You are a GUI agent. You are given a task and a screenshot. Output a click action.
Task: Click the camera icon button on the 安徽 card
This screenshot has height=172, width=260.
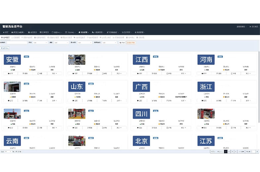click(11, 73)
